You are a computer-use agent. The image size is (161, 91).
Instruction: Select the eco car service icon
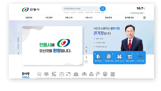[x=84, y=74]
